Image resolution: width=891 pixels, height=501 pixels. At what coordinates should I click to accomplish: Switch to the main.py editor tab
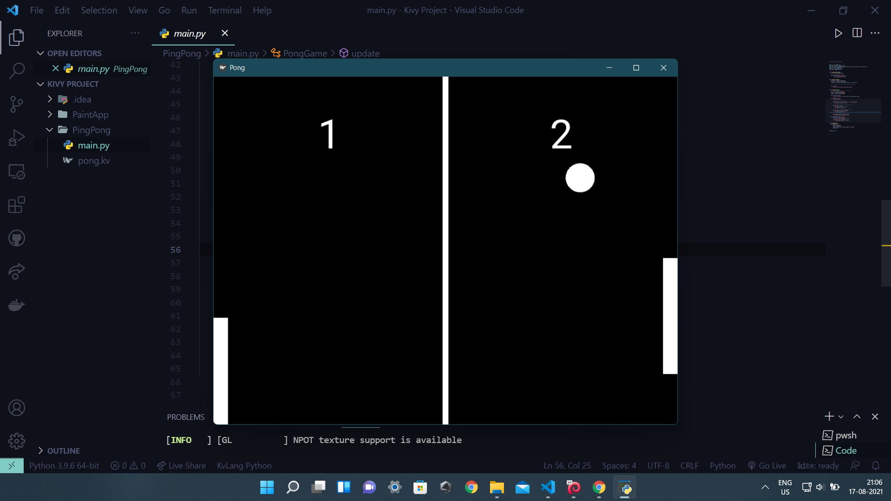point(189,33)
